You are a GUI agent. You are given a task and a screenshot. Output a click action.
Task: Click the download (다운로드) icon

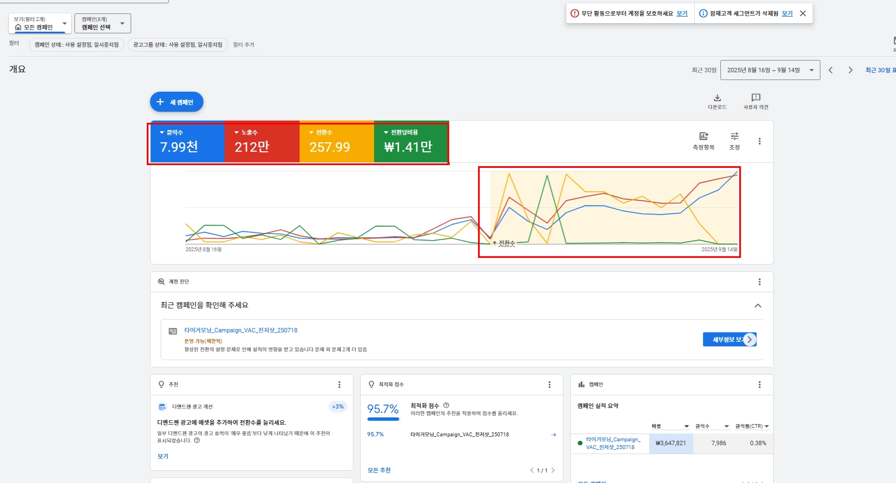point(717,98)
